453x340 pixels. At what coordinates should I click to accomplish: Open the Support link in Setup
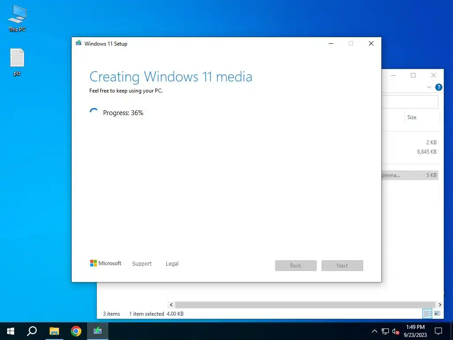click(142, 264)
